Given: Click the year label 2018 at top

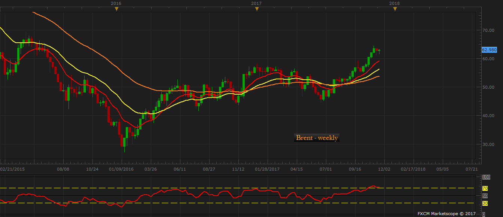Looking at the screenshot, I should [x=394, y=3].
